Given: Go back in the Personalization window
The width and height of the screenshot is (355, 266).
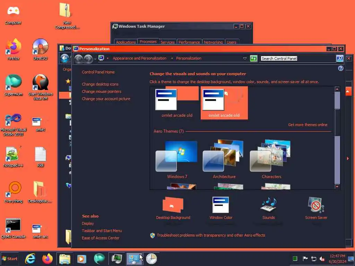Looking at the screenshot, I should 79,59.
